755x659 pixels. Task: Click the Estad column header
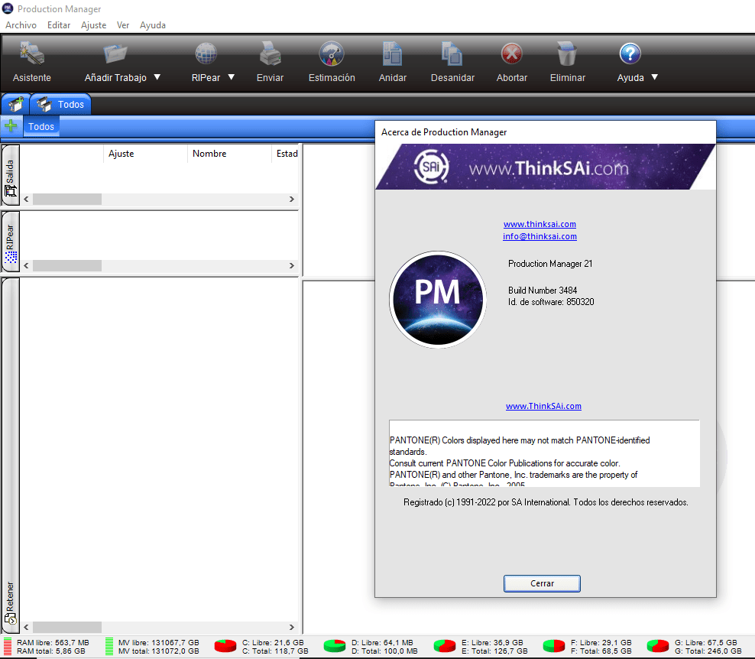pos(287,153)
